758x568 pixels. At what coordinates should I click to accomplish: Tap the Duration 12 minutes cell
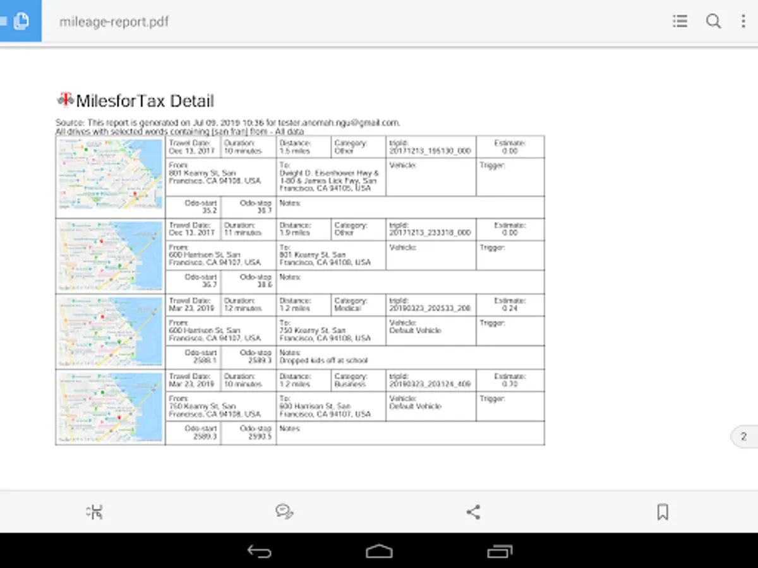(248, 305)
